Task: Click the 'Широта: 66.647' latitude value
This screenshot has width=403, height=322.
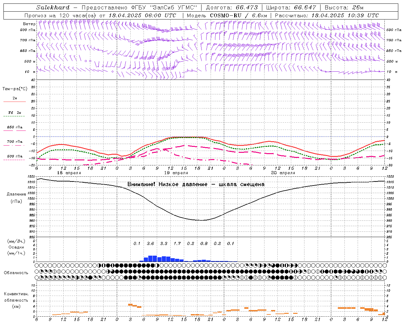Action: click(291, 8)
